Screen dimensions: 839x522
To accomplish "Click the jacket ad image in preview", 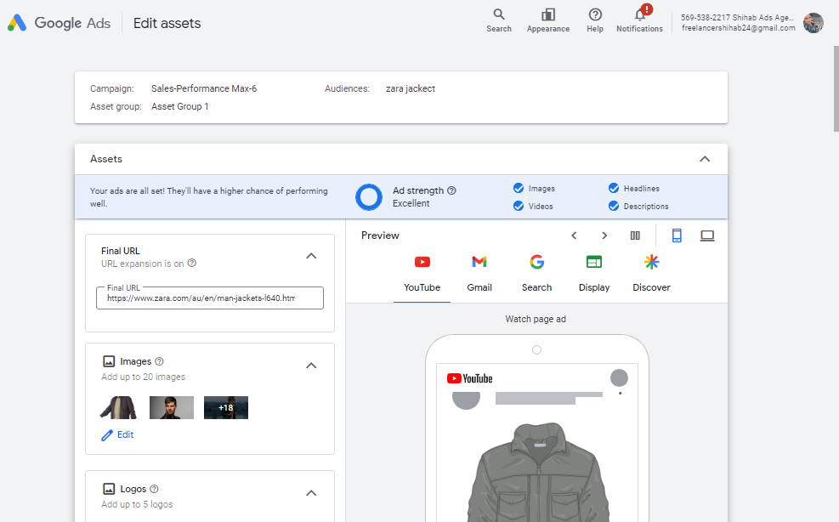I will click(537, 472).
